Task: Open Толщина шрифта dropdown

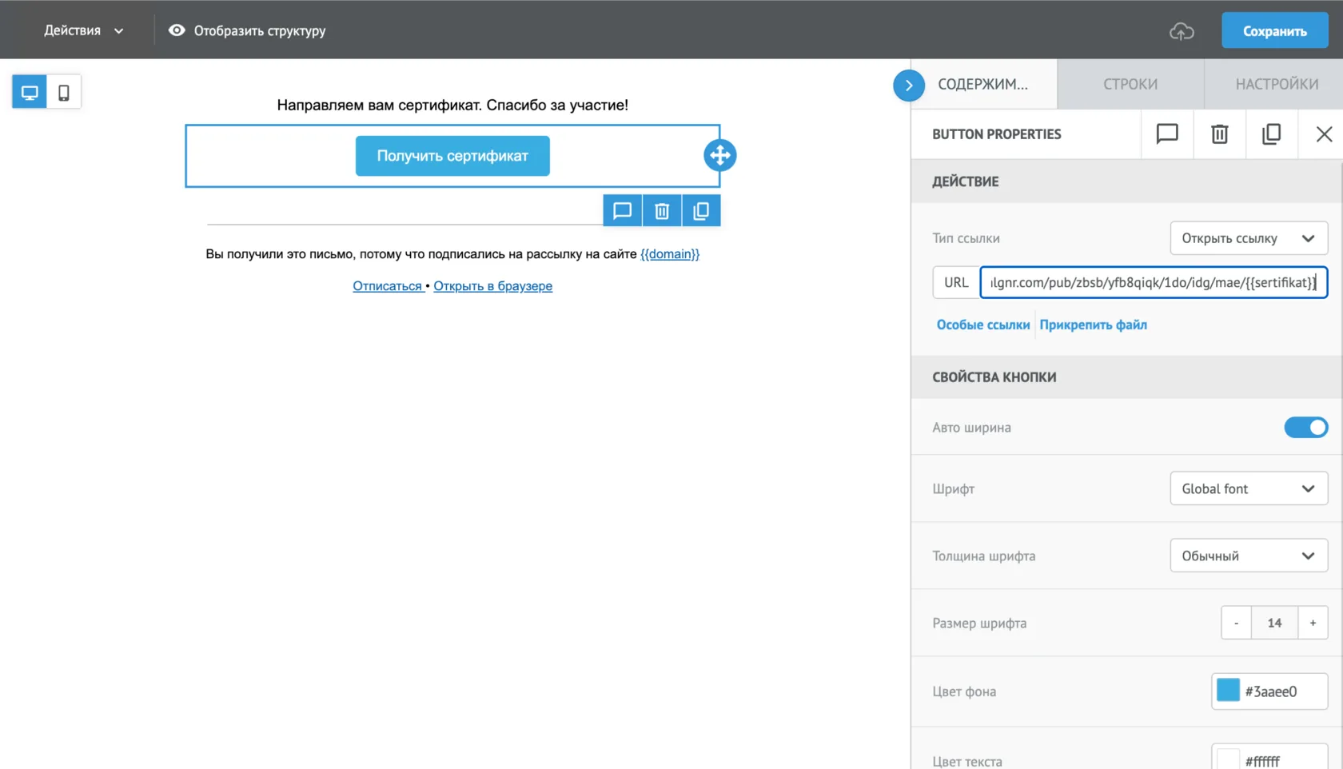Action: 1249,556
